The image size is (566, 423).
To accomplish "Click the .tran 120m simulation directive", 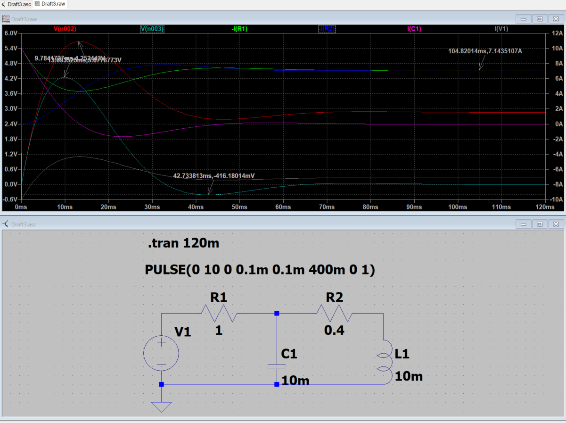I will (x=183, y=244).
